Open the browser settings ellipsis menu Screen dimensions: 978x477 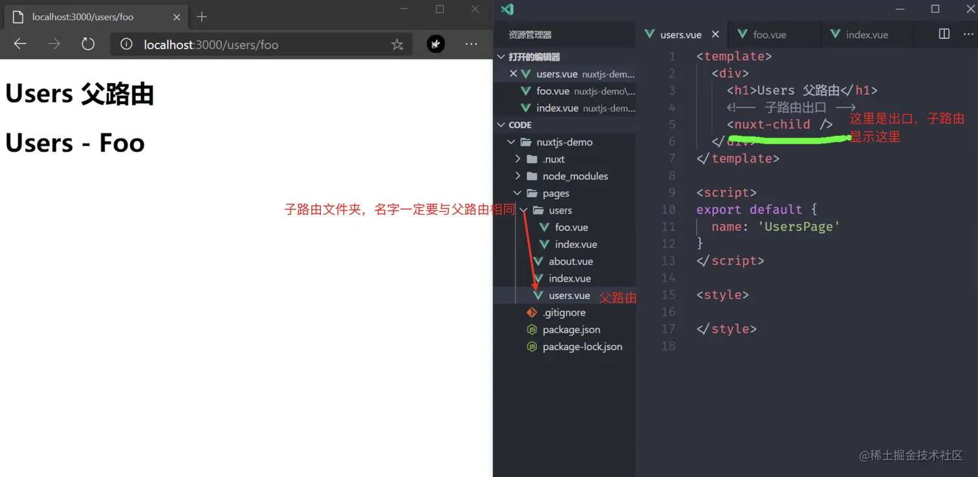[x=472, y=44]
